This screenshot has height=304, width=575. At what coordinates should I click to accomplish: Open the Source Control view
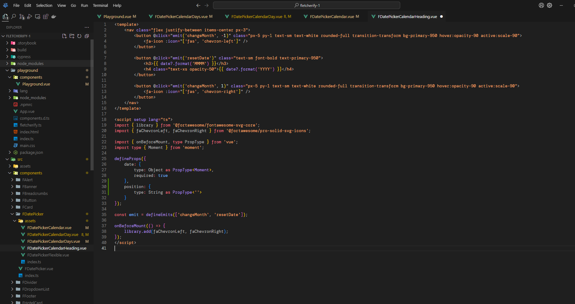tap(21, 16)
